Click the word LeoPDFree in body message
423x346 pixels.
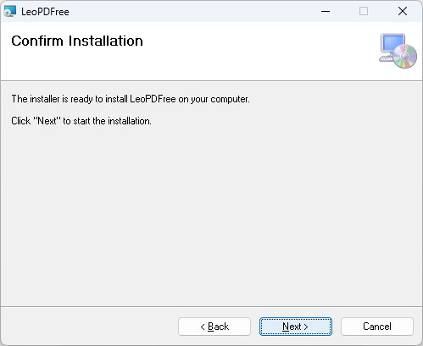153,99
